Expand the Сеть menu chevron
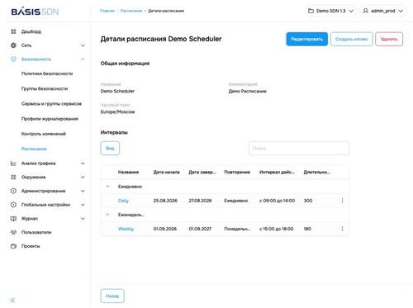The width and height of the screenshot is (413, 308). click(83, 45)
